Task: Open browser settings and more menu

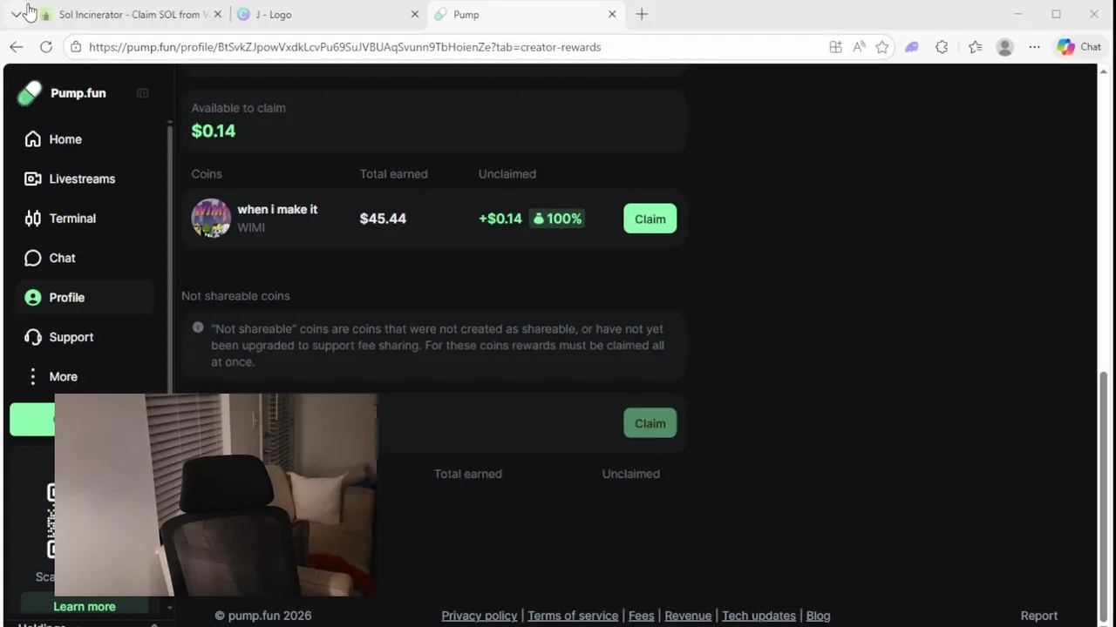Action: (1034, 47)
